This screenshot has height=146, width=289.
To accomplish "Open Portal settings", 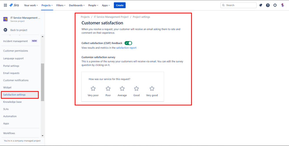I will 11,66.
